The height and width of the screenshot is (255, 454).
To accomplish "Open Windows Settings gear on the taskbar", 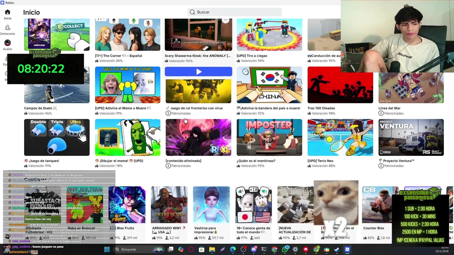I will (295, 249).
